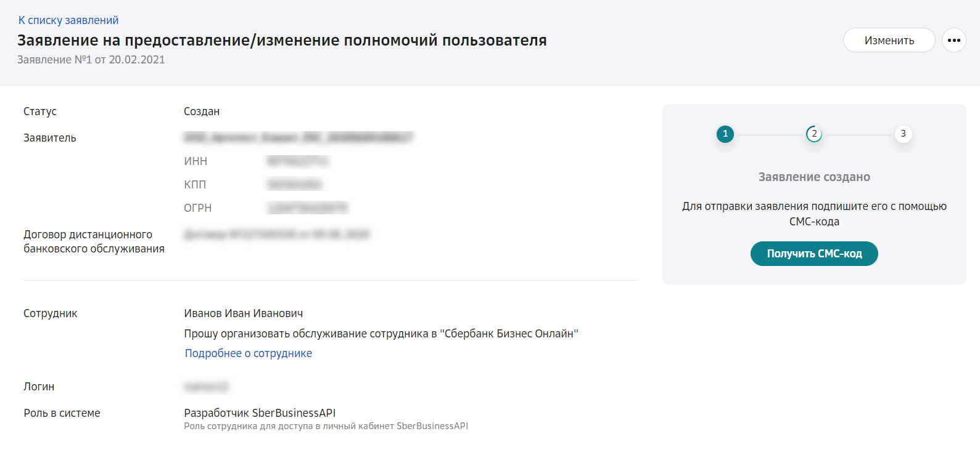Select the page title Заявление на предоставление/изменение полномочий
The image size is (980, 455).
[282, 41]
